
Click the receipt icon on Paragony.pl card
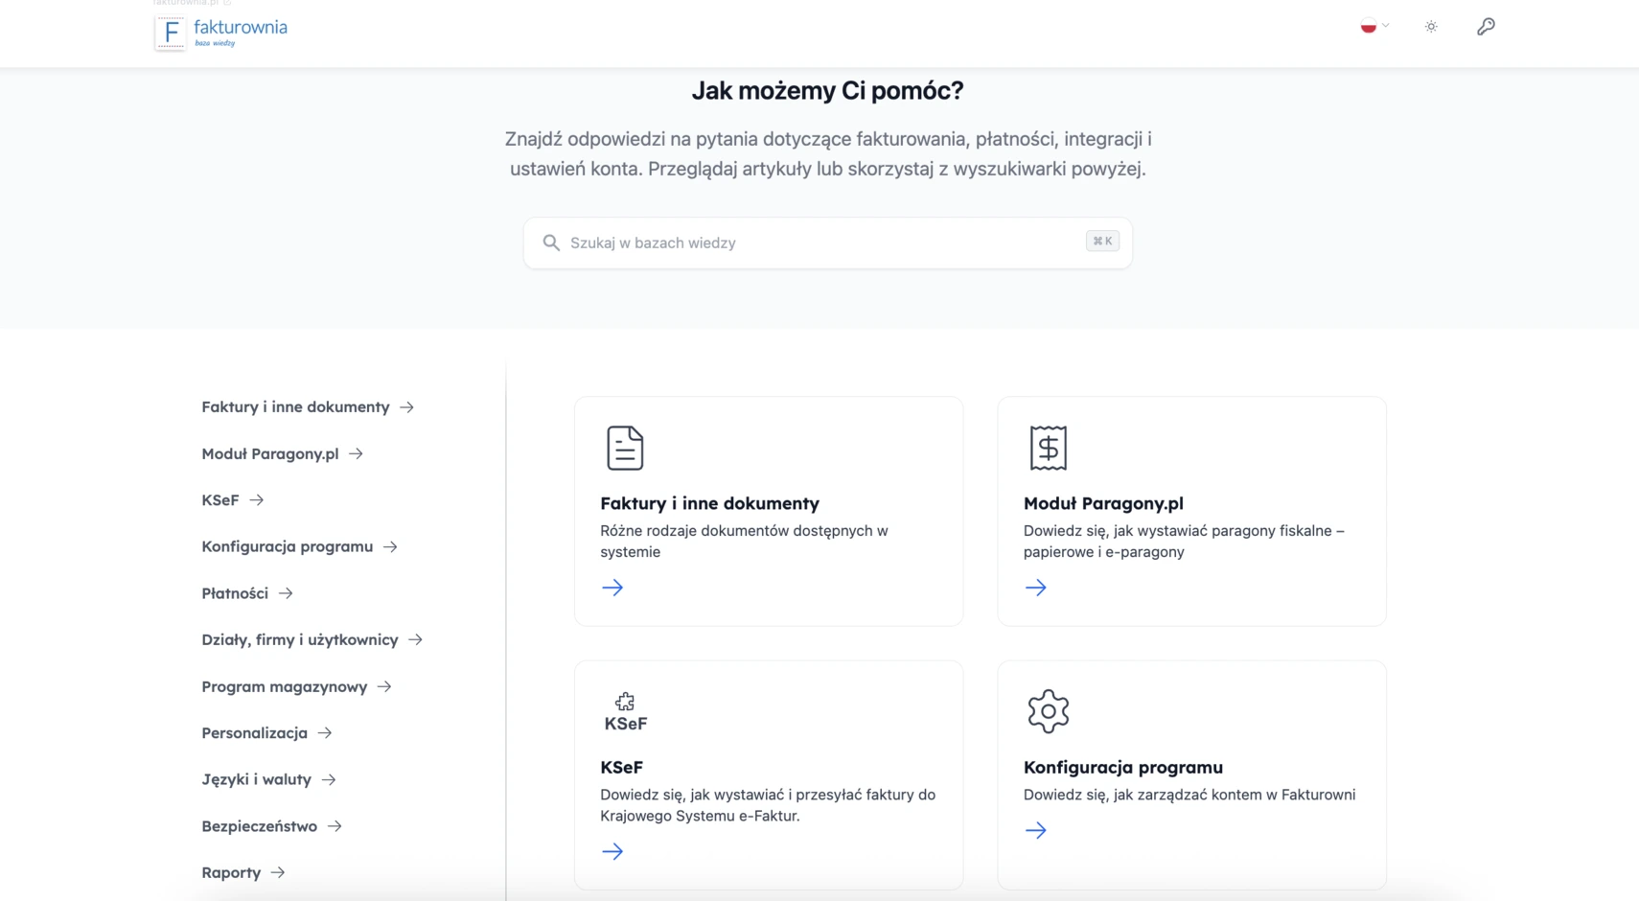pos(1048,448)
